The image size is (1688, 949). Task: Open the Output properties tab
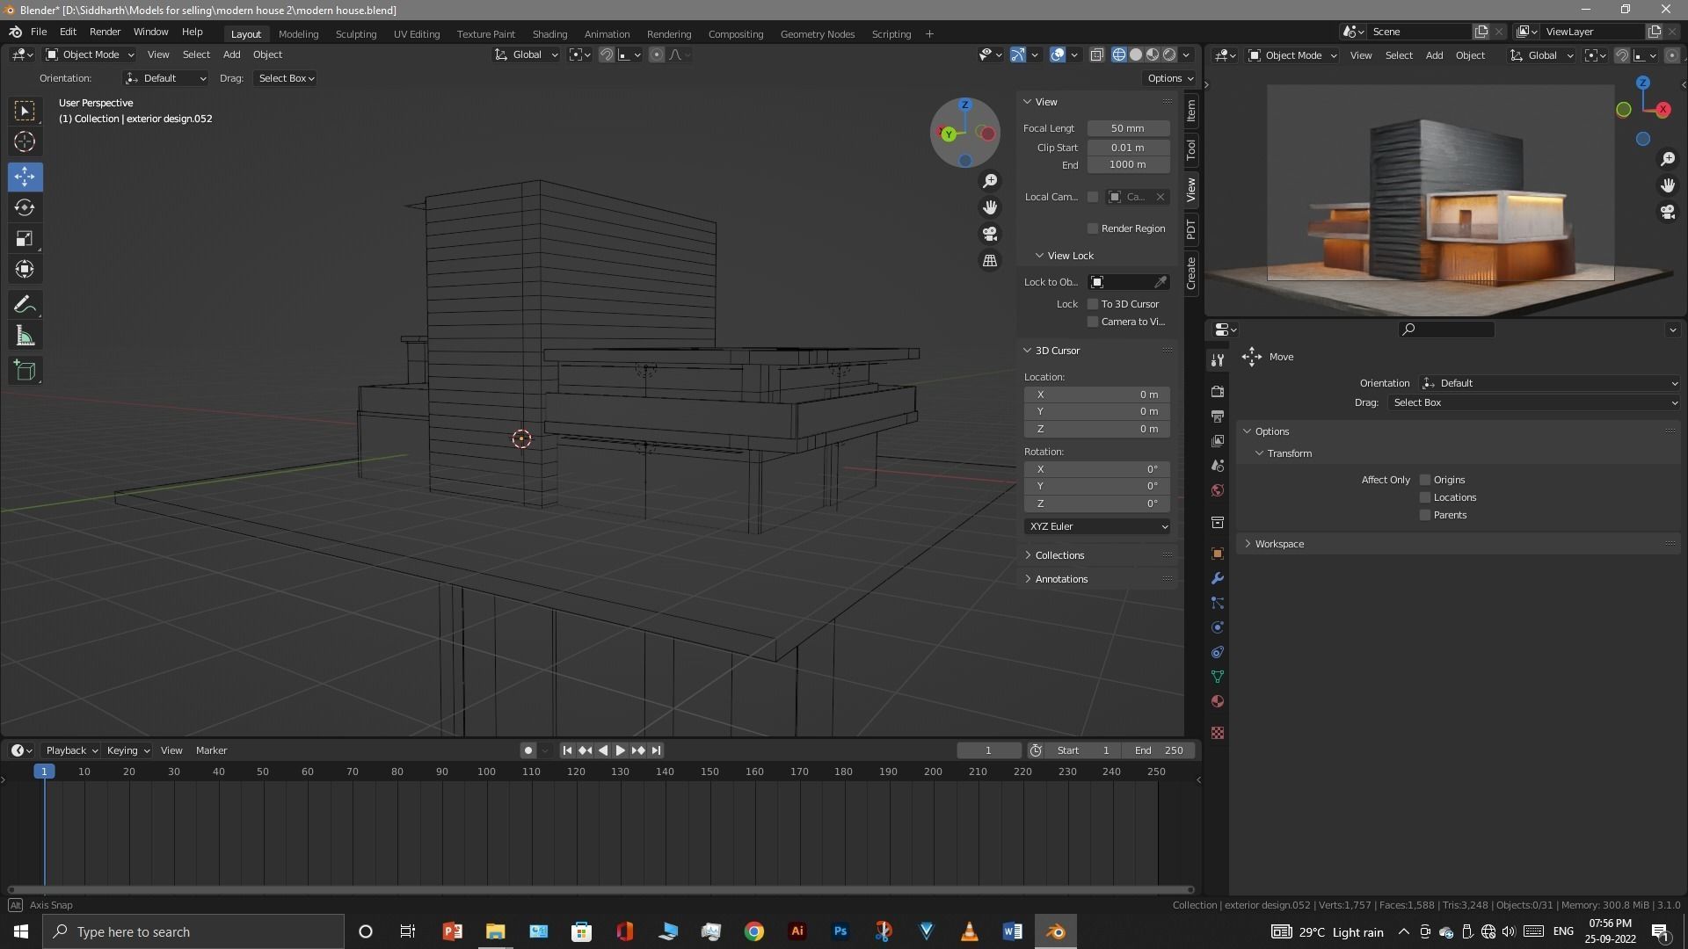pos(1218,416)
